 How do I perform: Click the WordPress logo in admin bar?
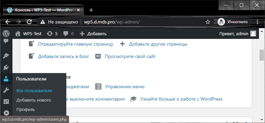coord(6,34)
